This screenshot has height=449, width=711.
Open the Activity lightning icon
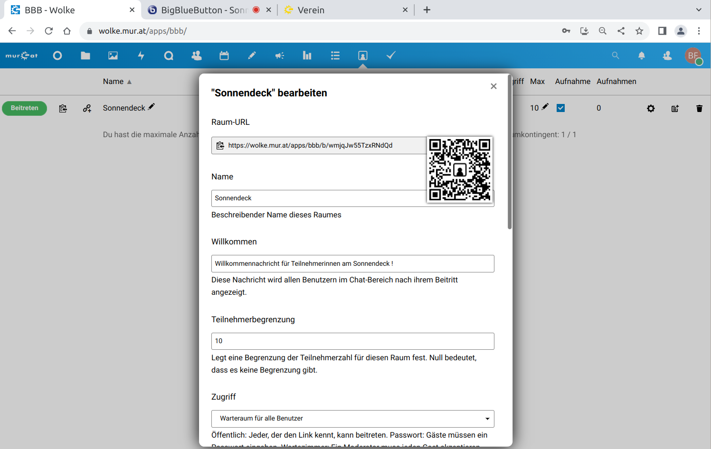pyautogui.click(x=141, y=56)
